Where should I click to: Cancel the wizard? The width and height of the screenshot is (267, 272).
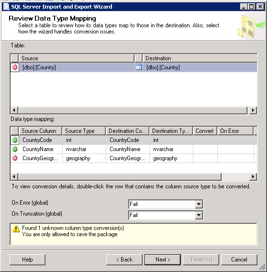tap(239, 260)
